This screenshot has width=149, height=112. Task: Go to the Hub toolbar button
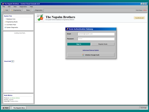click(6, 10)
